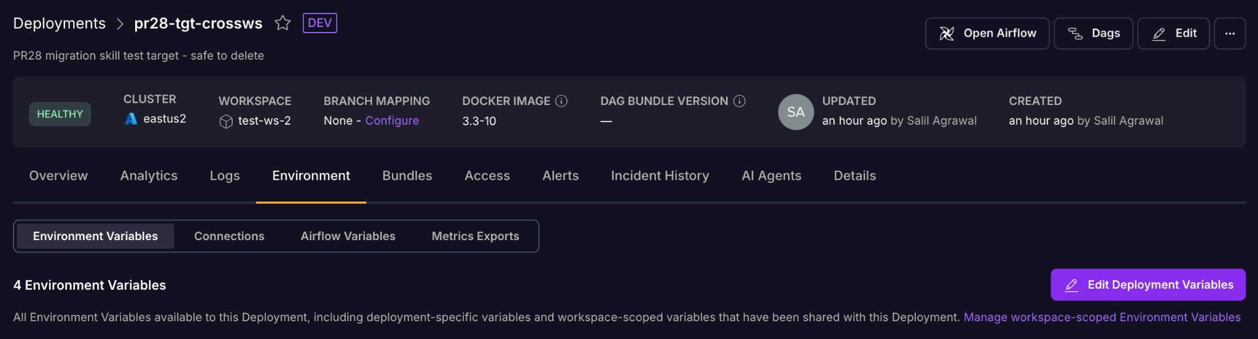Click the HEALTHY status badge
Viewport: 1258px width, 339px height.
(x=60, y=114)
